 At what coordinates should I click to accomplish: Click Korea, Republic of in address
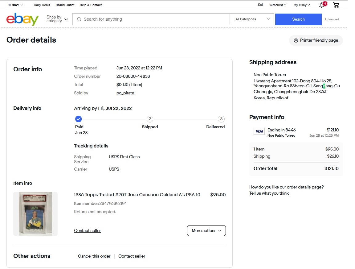(271, 98)
